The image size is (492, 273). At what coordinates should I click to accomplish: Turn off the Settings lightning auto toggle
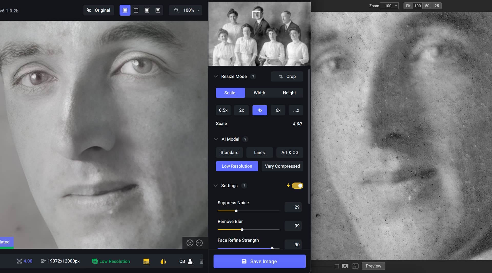[297, 185]
